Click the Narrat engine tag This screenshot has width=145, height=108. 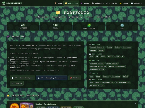(93, 50)
